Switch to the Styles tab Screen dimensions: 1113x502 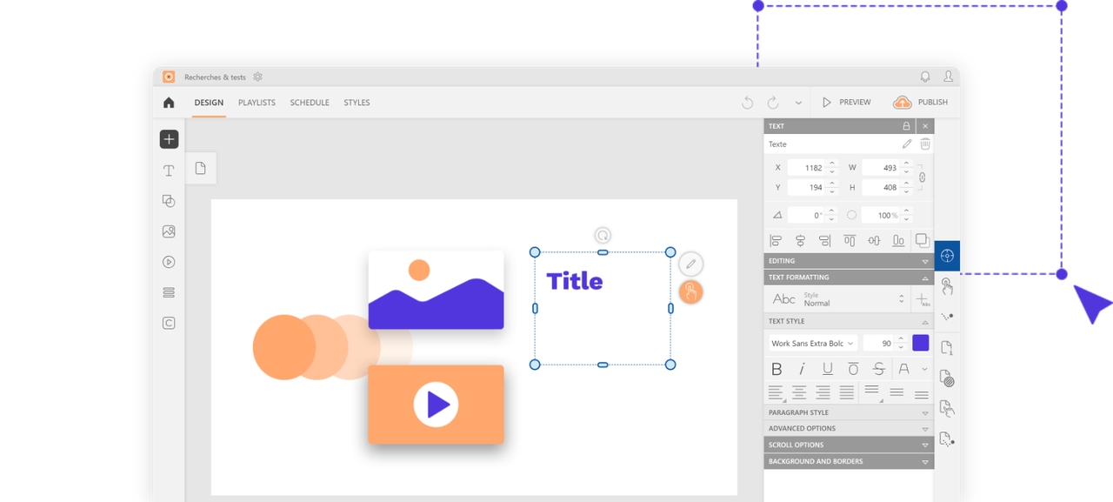pos(357,103)
